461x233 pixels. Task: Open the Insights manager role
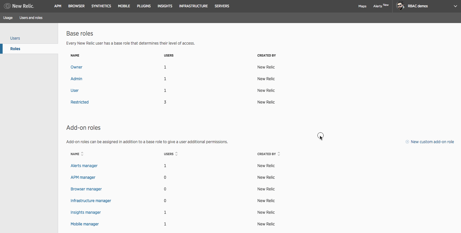pos(85,212)
